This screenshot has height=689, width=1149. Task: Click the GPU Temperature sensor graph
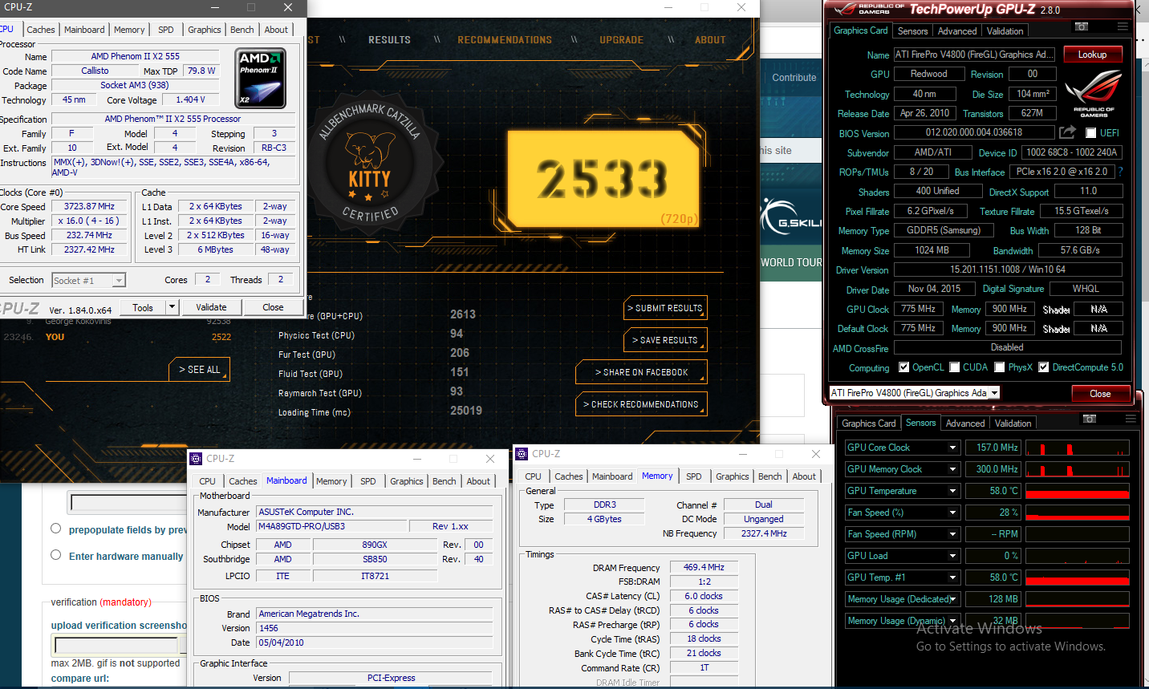point(1078,491)
